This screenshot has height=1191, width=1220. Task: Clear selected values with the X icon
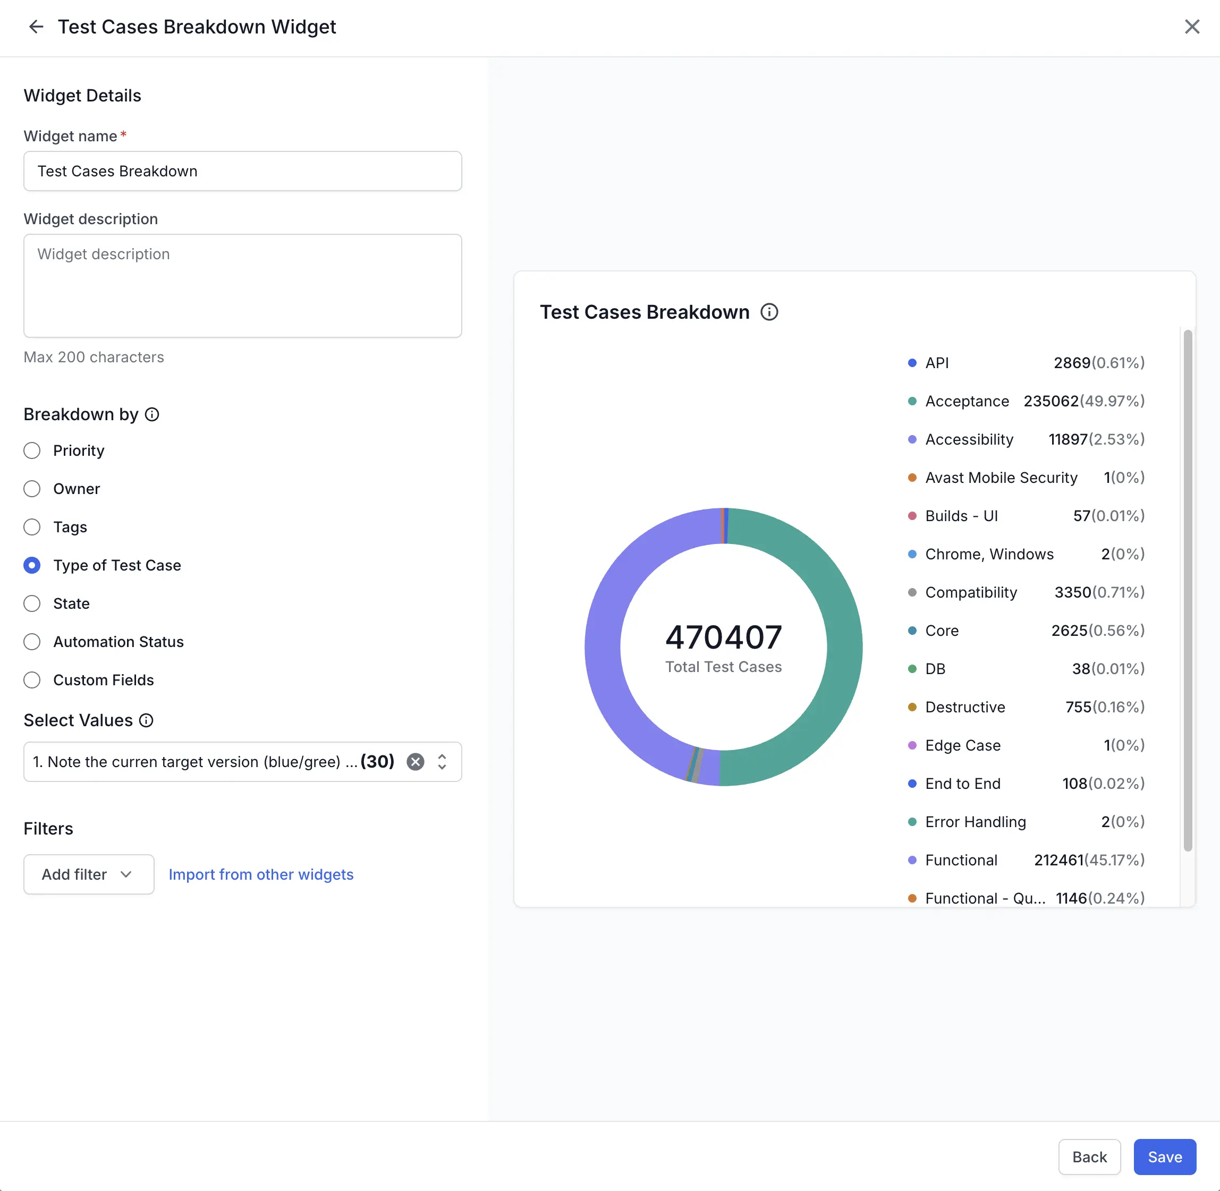(416, 761)
